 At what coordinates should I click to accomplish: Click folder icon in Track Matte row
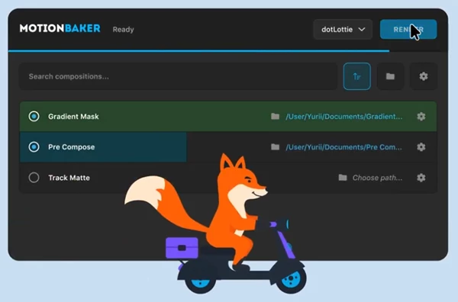343,178
